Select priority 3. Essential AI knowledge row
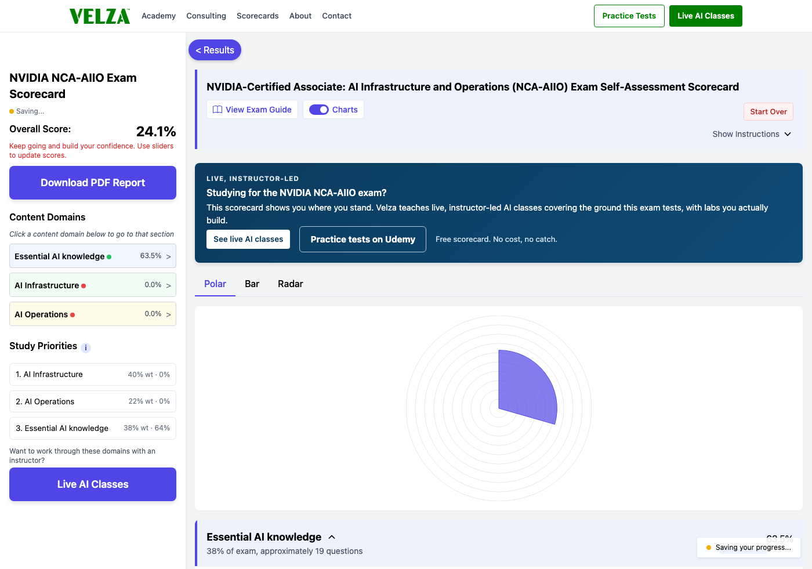The height and width of the screenshot is (569, 812). coord(93,428)
